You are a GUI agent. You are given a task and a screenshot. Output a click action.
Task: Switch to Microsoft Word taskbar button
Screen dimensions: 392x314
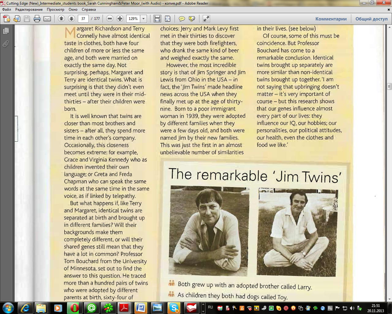(141, 308)
